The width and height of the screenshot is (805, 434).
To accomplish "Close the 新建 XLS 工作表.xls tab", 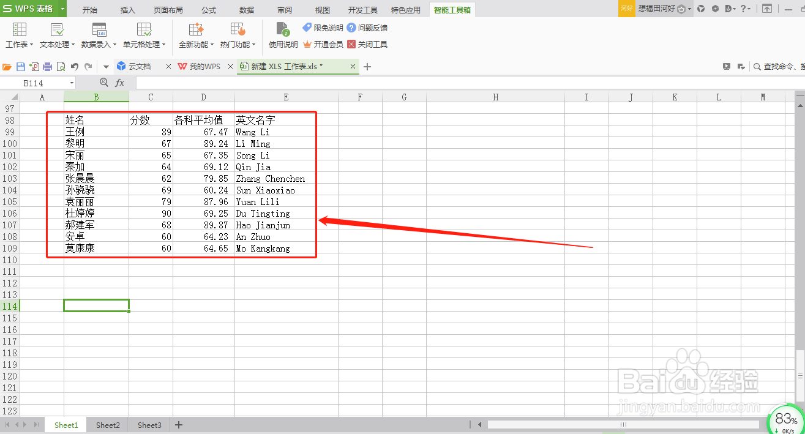I will click(x=353, y=66).
